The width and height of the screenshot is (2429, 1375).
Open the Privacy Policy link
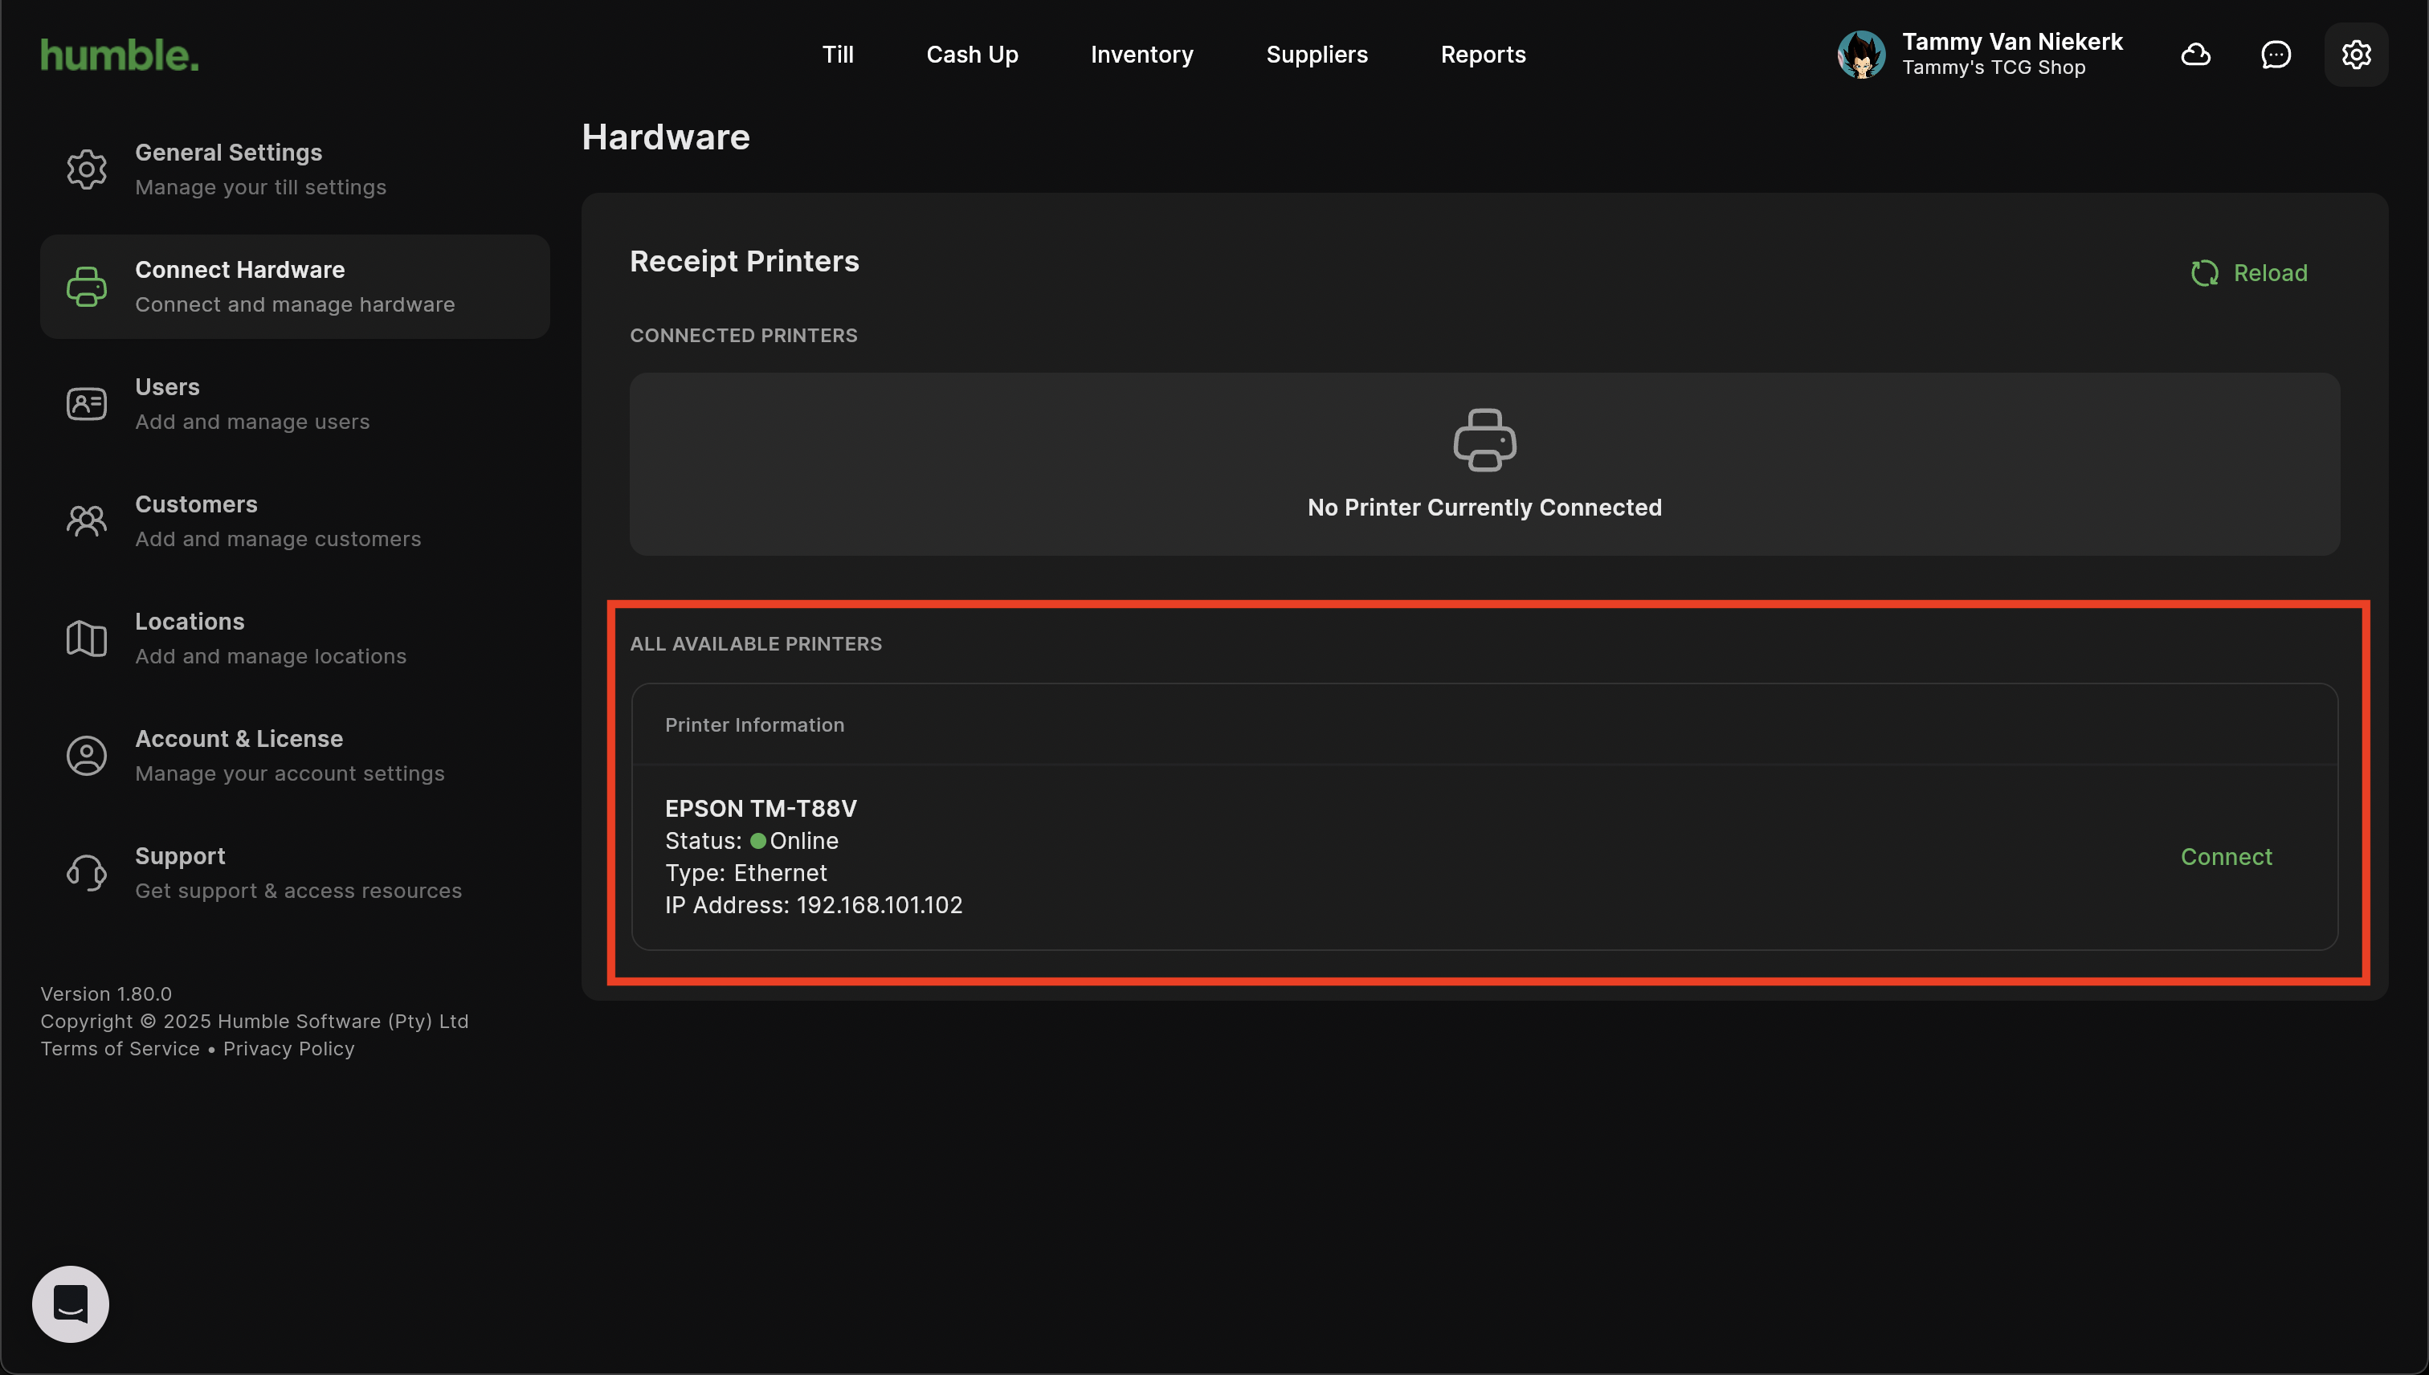[x=288, y=1048]
